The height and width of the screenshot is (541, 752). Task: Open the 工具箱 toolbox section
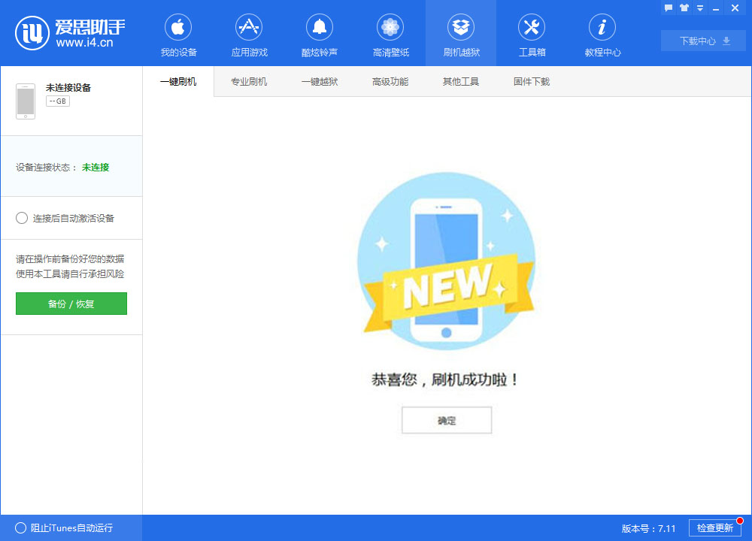click(x=532, y=34)
